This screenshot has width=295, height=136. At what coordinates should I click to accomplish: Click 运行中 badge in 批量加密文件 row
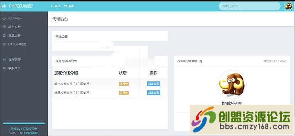pyautogui.click(x=124, y=93)
